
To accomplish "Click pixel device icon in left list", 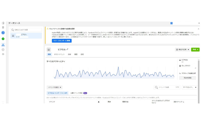I will [13, 36].
